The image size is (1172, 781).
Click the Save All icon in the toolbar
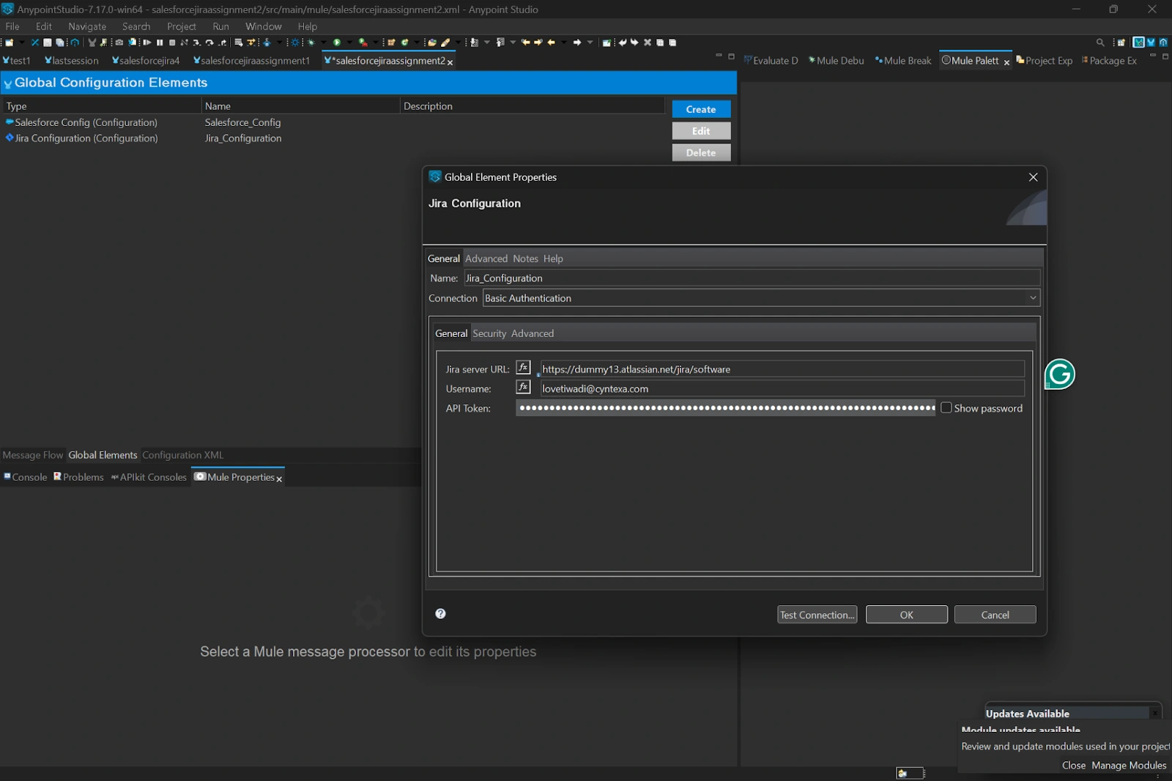click(x=60, y=42)
